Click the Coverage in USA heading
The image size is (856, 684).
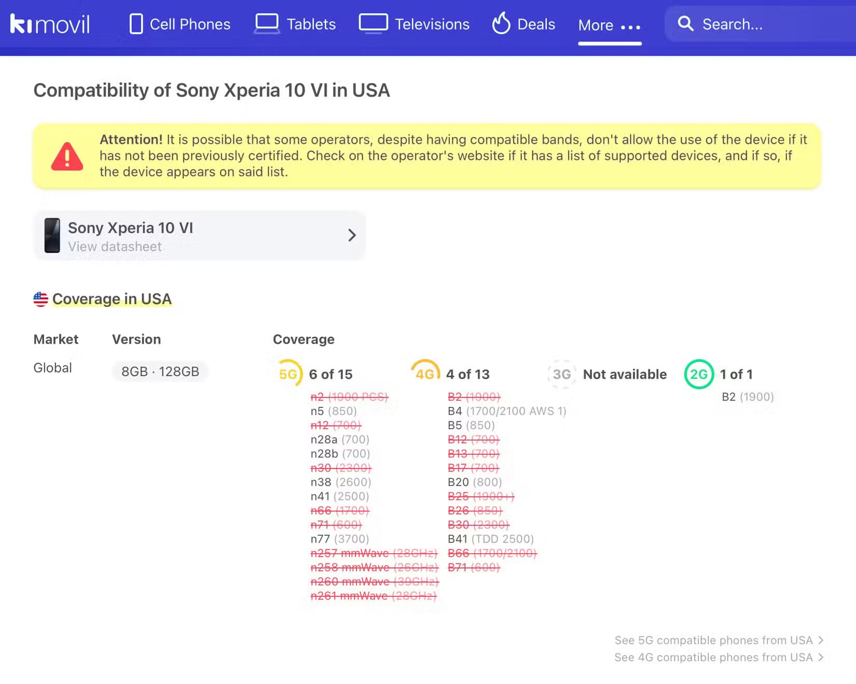pos(112,299)
